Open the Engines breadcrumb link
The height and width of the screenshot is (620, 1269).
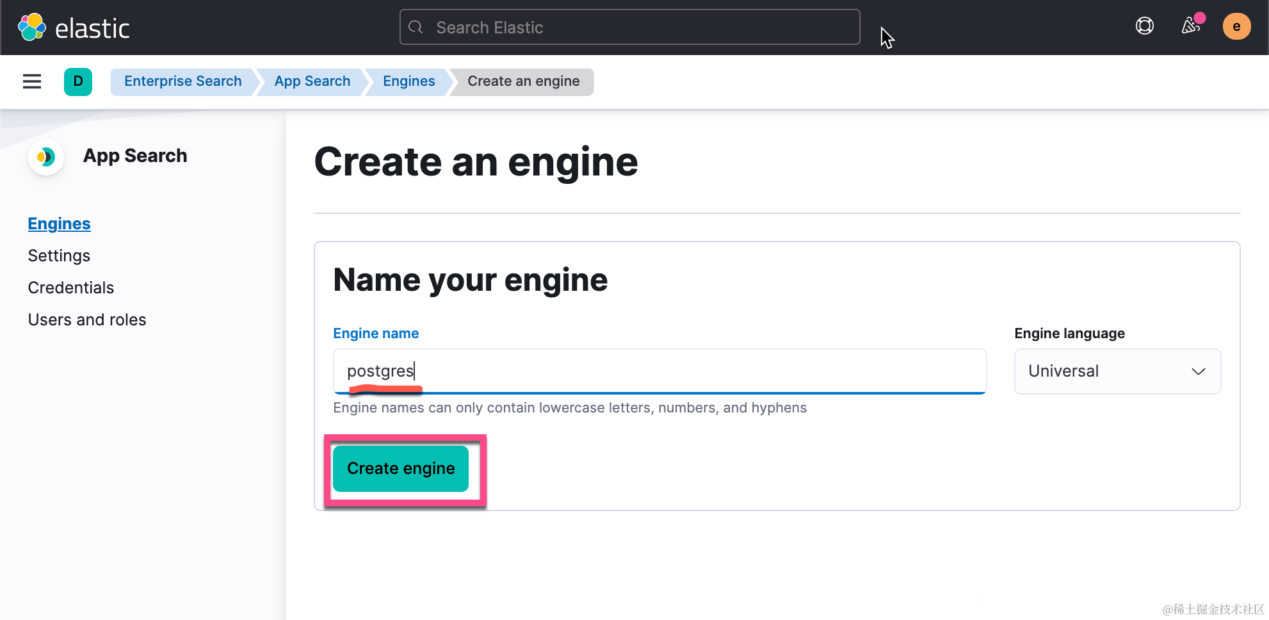[x=408, y=81]
